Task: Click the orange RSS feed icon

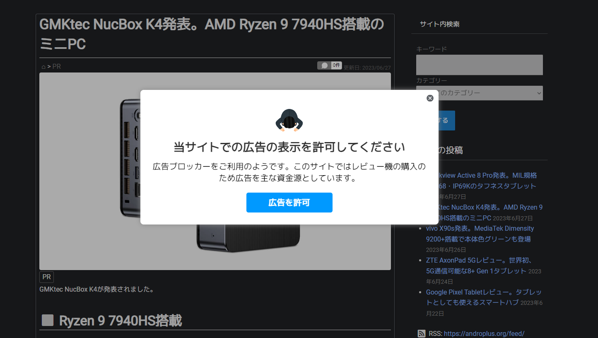Action: click(422, 333)
